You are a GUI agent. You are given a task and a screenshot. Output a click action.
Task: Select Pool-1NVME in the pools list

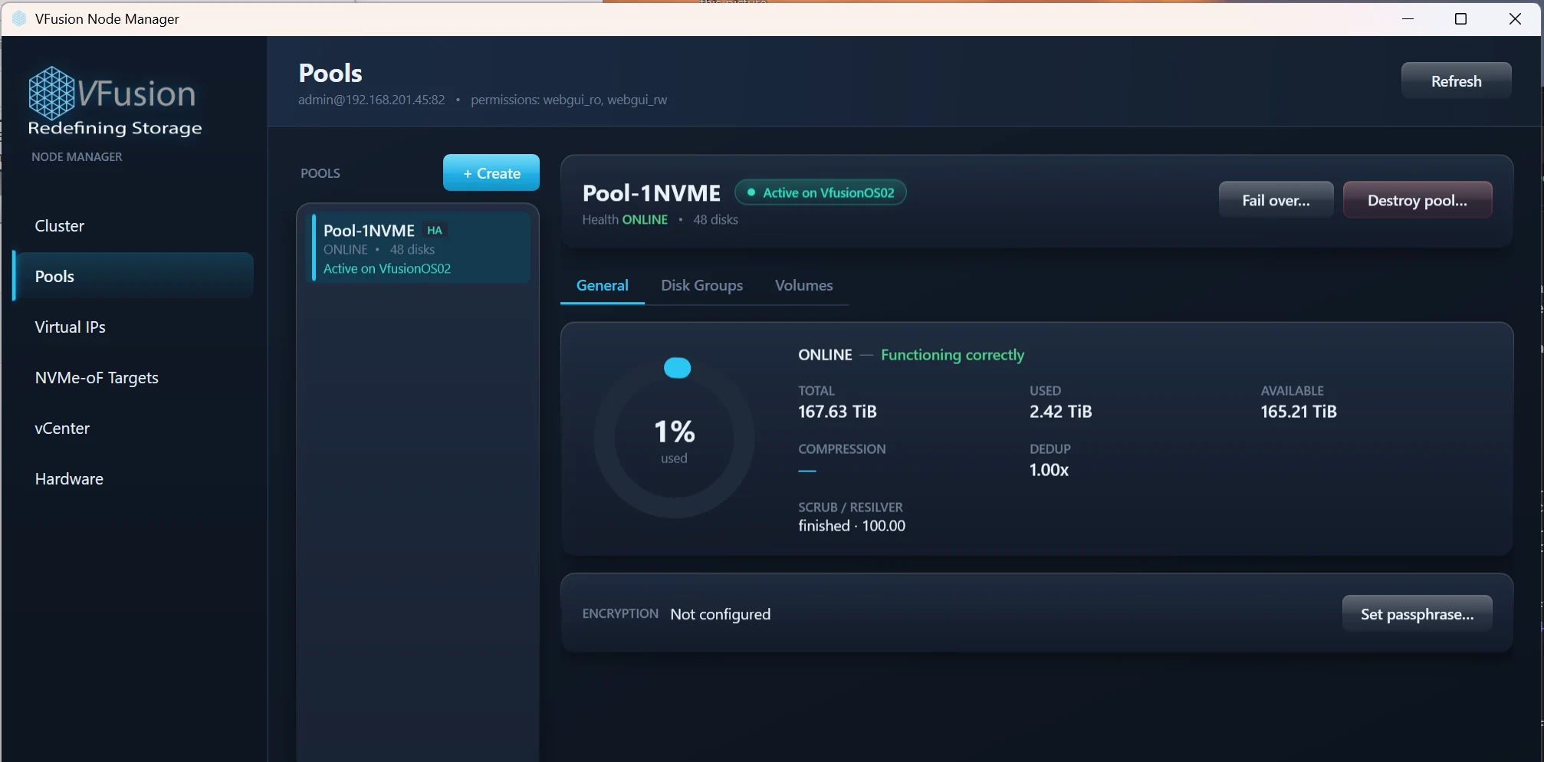[420, 248]
